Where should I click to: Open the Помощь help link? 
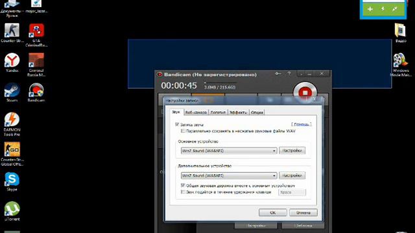(301, 124)
